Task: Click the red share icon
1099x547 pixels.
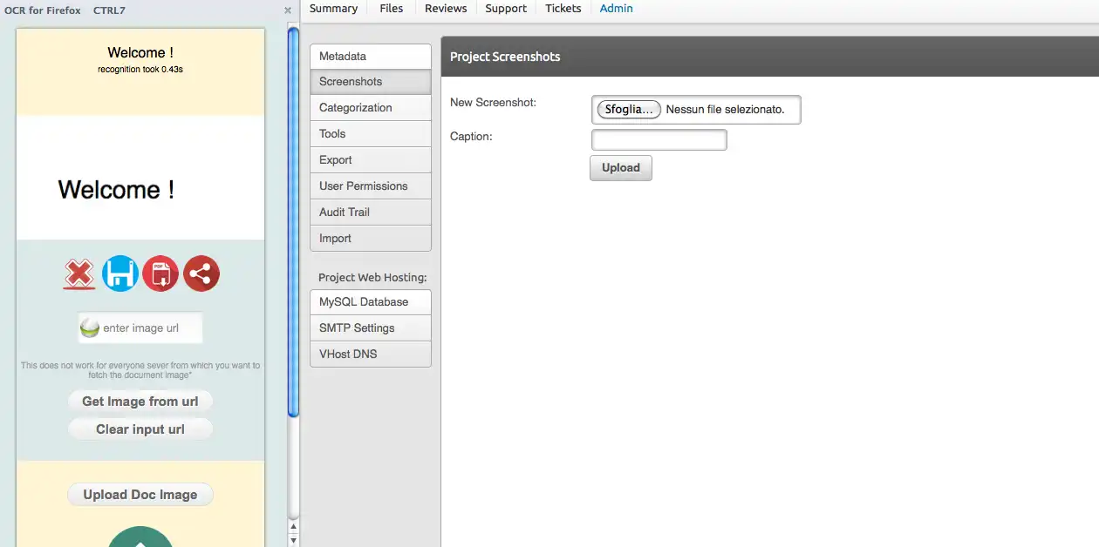Action: [x=201, y=273]
